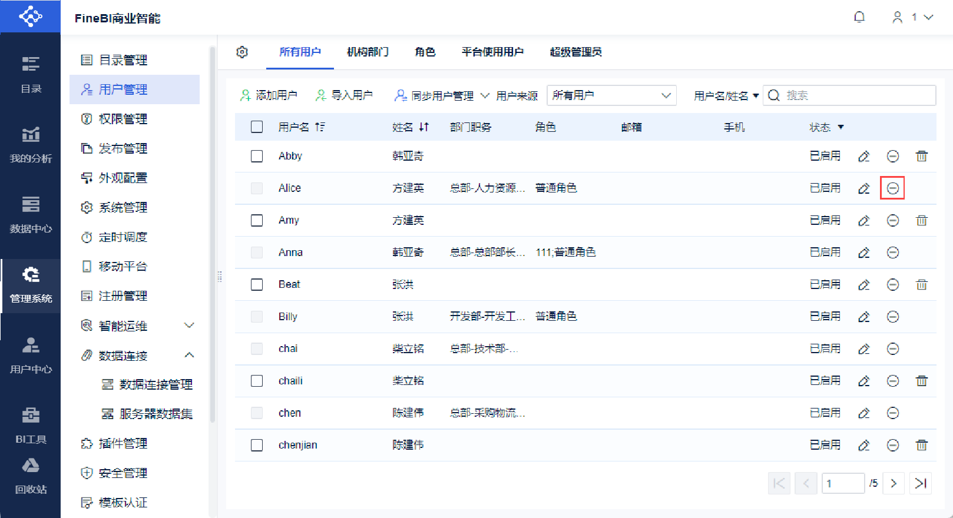Check the select-all checkbox in the header
953x518 pixels.
pos(257,127)
